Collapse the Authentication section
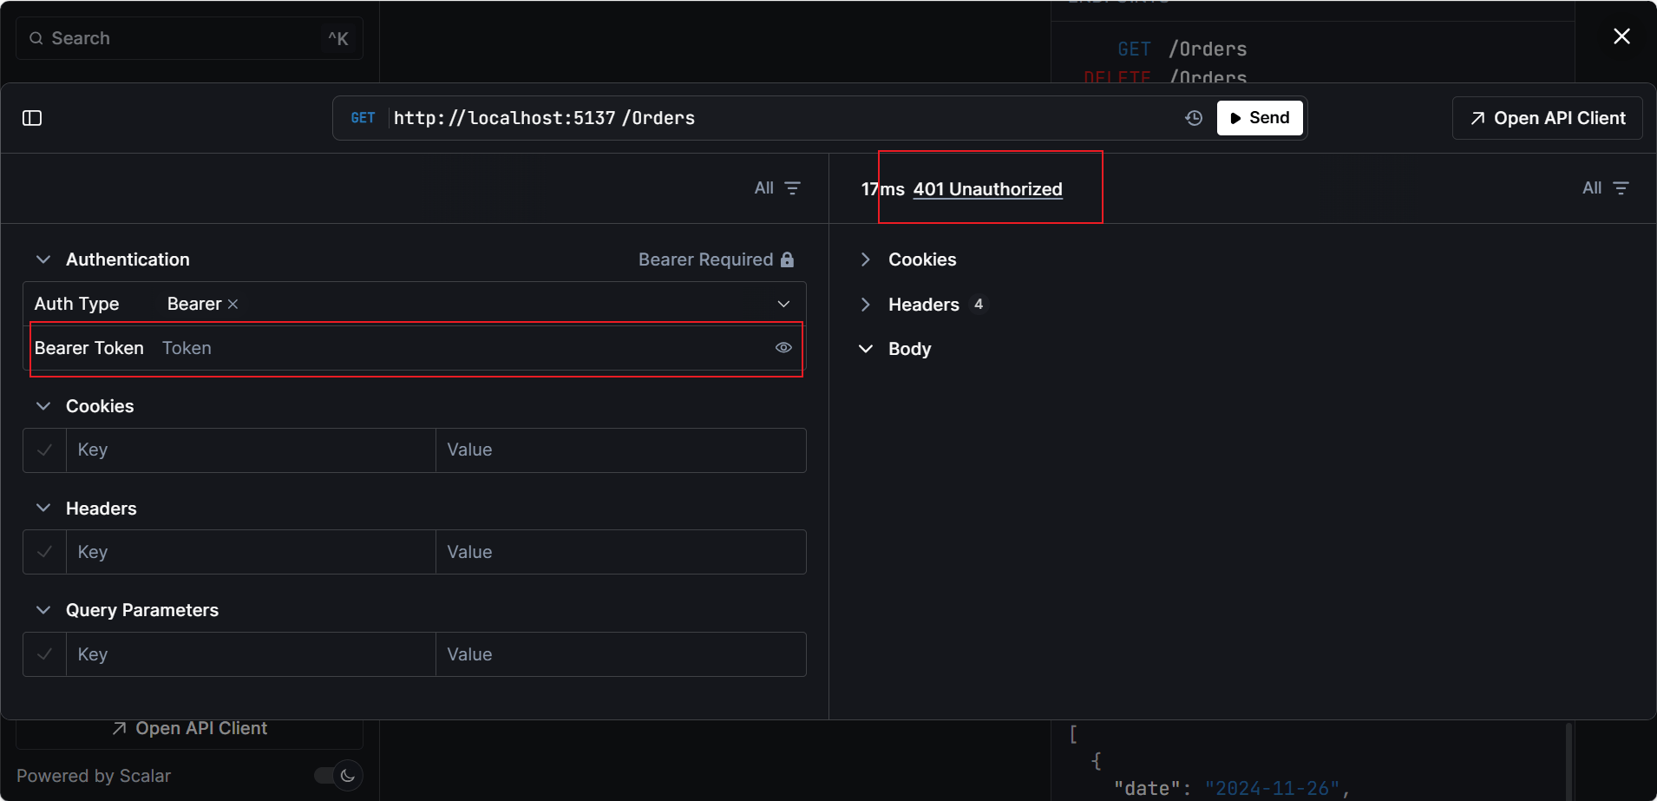Viewport: 1657px width, 801px height. pos(43,259)
